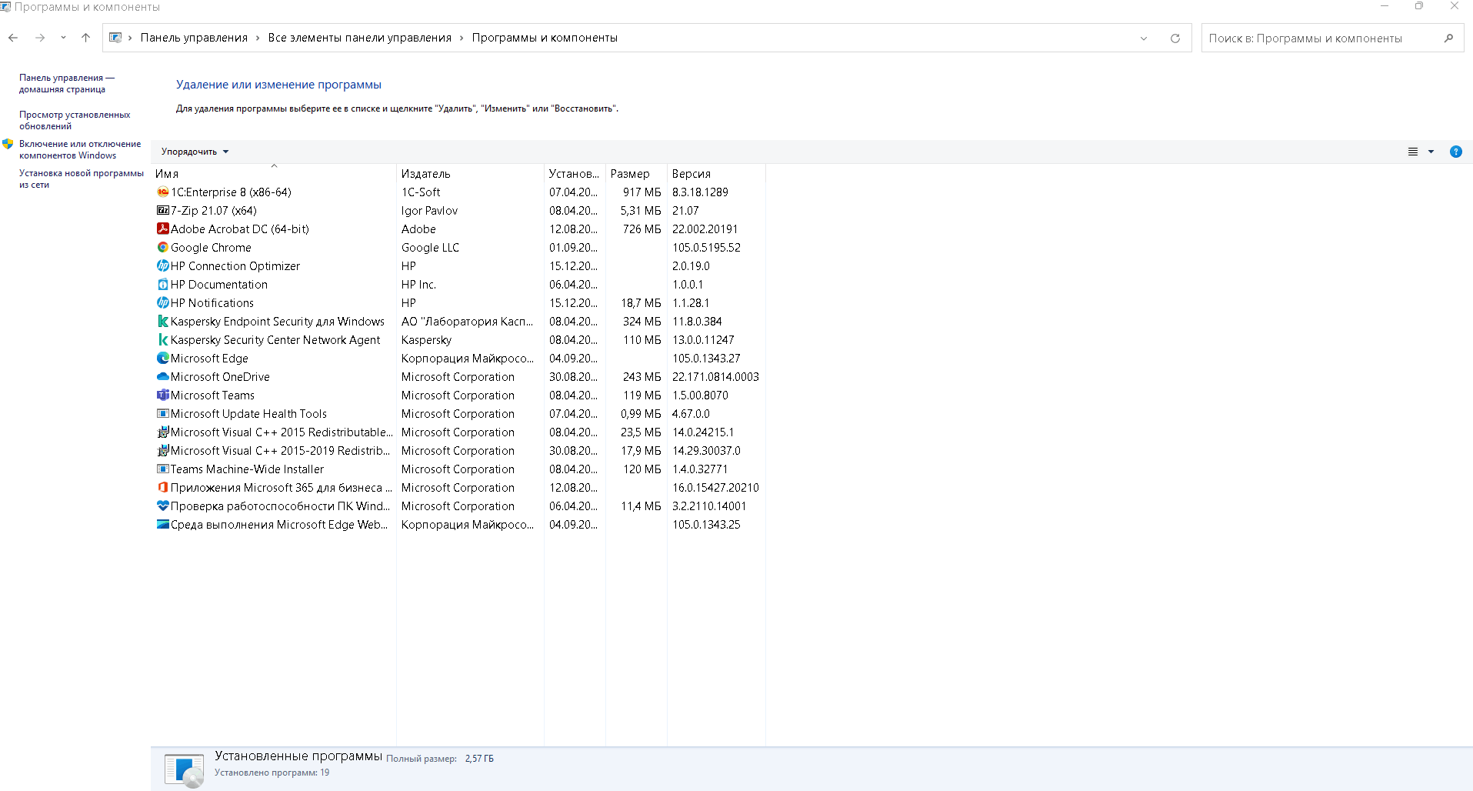This screenshot has height=791, width=1473.
Task: Click the refresh icon in address bar
Action: [x=1175, y=38]
